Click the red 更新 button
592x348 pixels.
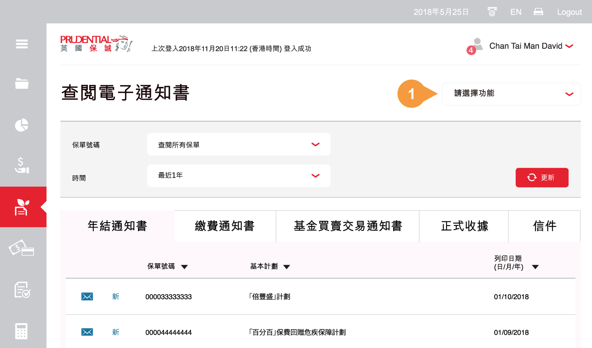(x=541, y=178)
